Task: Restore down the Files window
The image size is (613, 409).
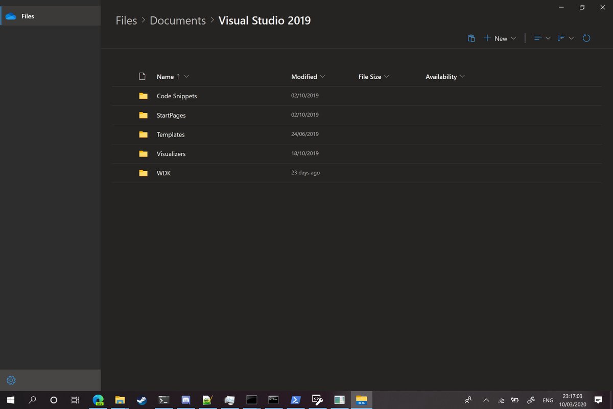Action: click(x=582, y=7)
